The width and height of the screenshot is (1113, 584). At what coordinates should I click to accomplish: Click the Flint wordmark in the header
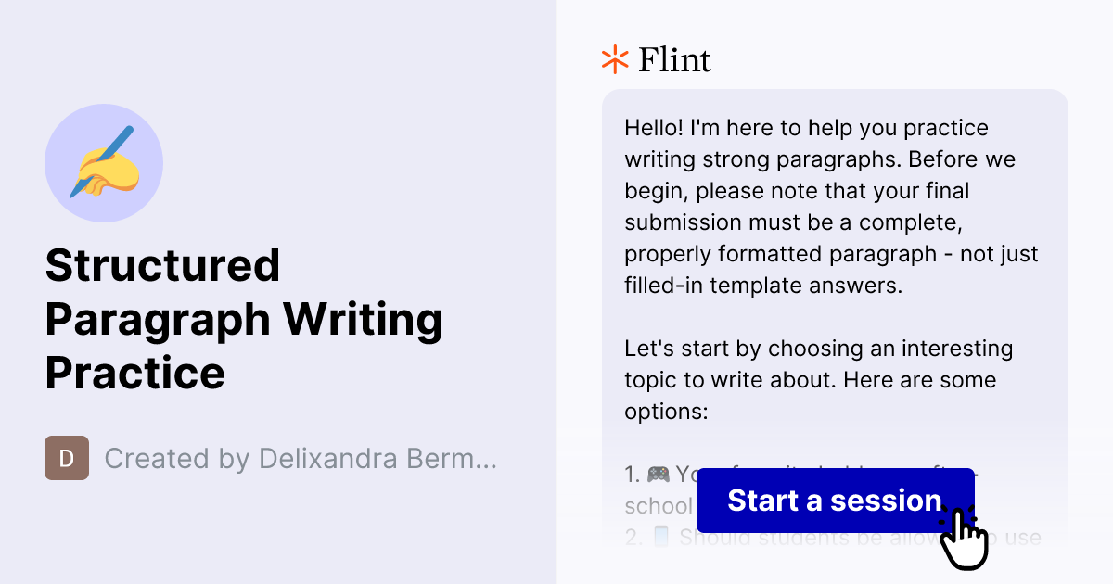click(674, 59)
